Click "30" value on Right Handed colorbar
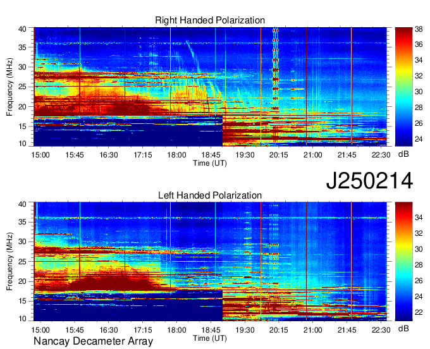 (x=419, y=92)
